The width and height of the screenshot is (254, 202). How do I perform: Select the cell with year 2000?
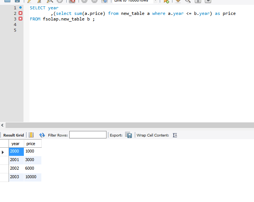(16, 152)
